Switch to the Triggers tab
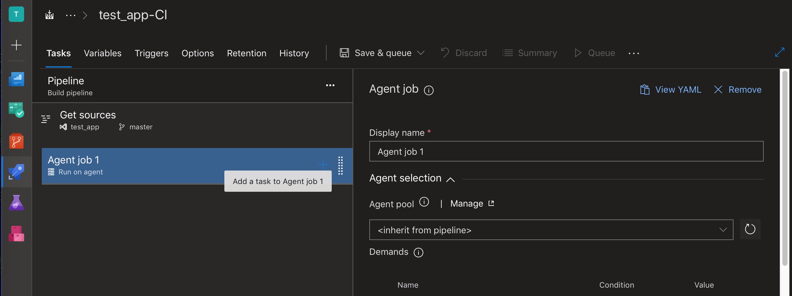The height and width of the screenshot is (296, 792). pyautogui.click(x=151, y=53)
